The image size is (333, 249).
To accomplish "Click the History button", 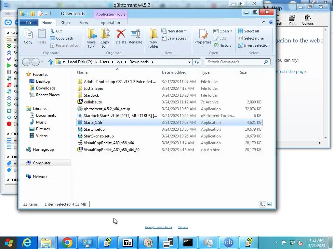I will pyautogui.click(x=222, y=45).
